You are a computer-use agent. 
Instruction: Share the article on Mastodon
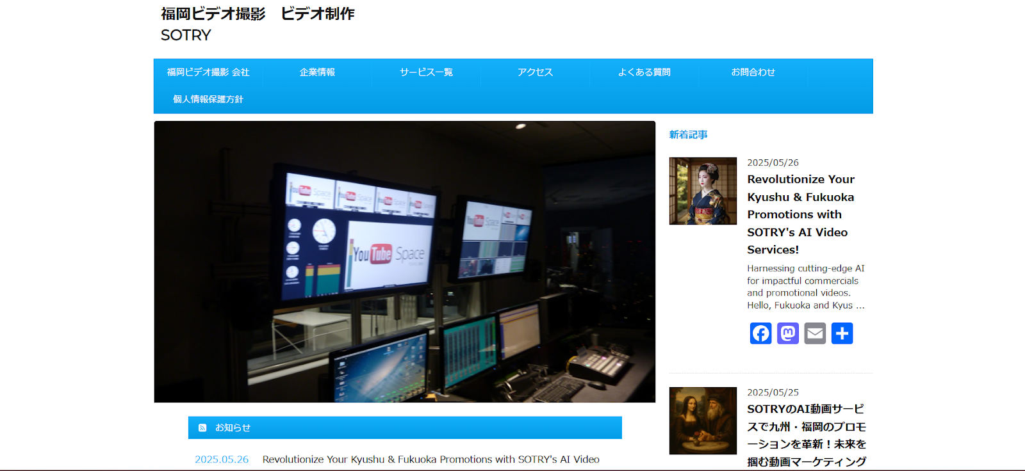pos(788,333)
